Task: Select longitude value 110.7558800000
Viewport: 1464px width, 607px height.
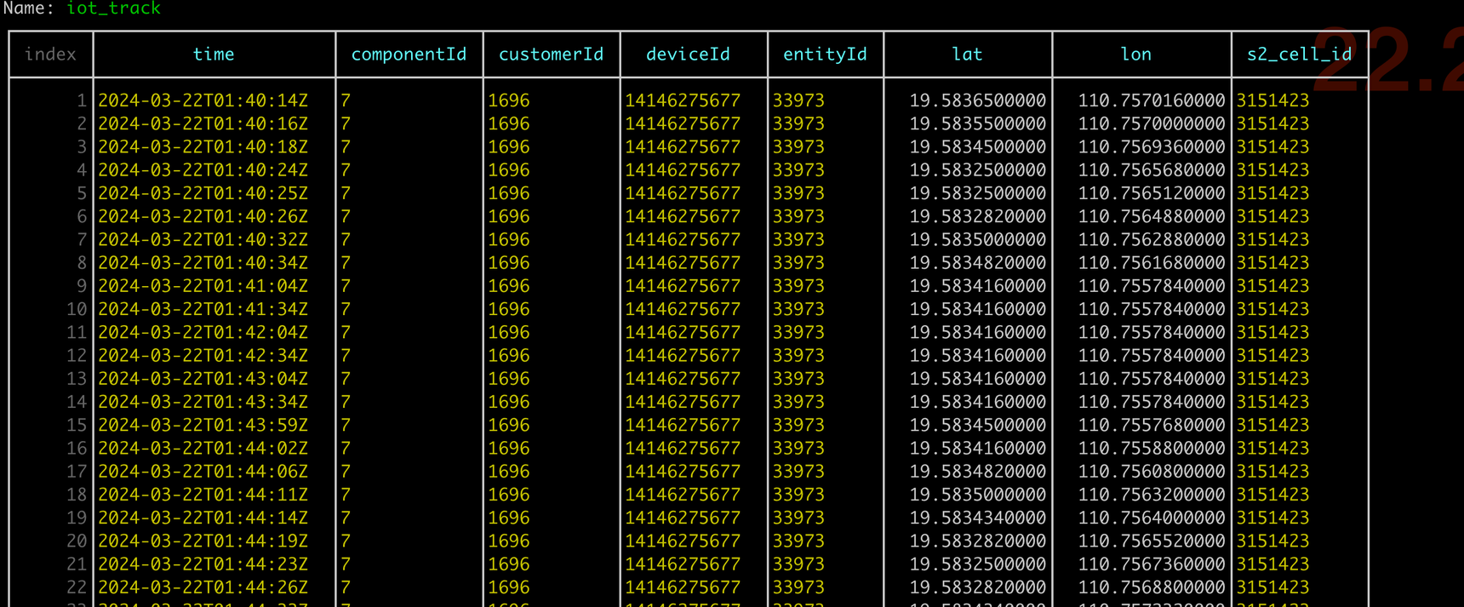Action: click(x=1152, y=449)
